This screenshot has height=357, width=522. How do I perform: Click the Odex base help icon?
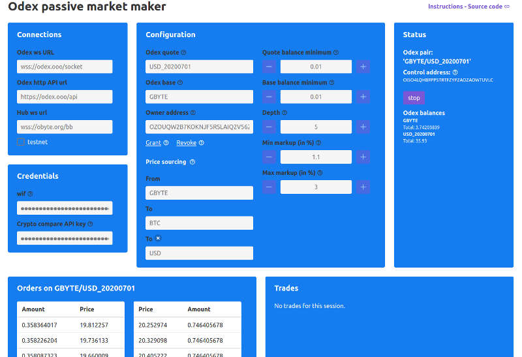pos(180,83)
